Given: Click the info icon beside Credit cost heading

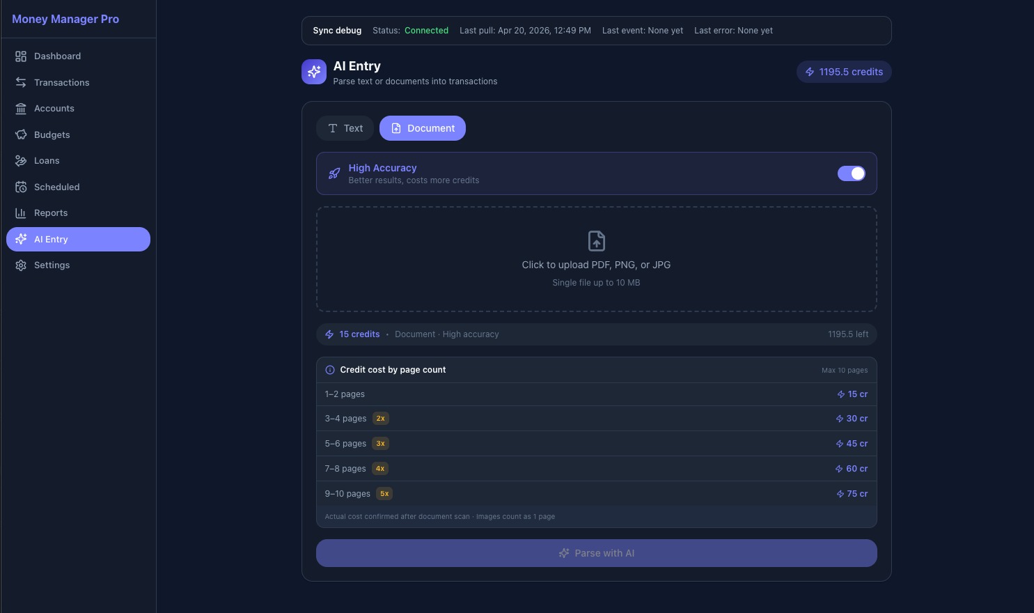Looking at the screenshot, I should [330, 370].
